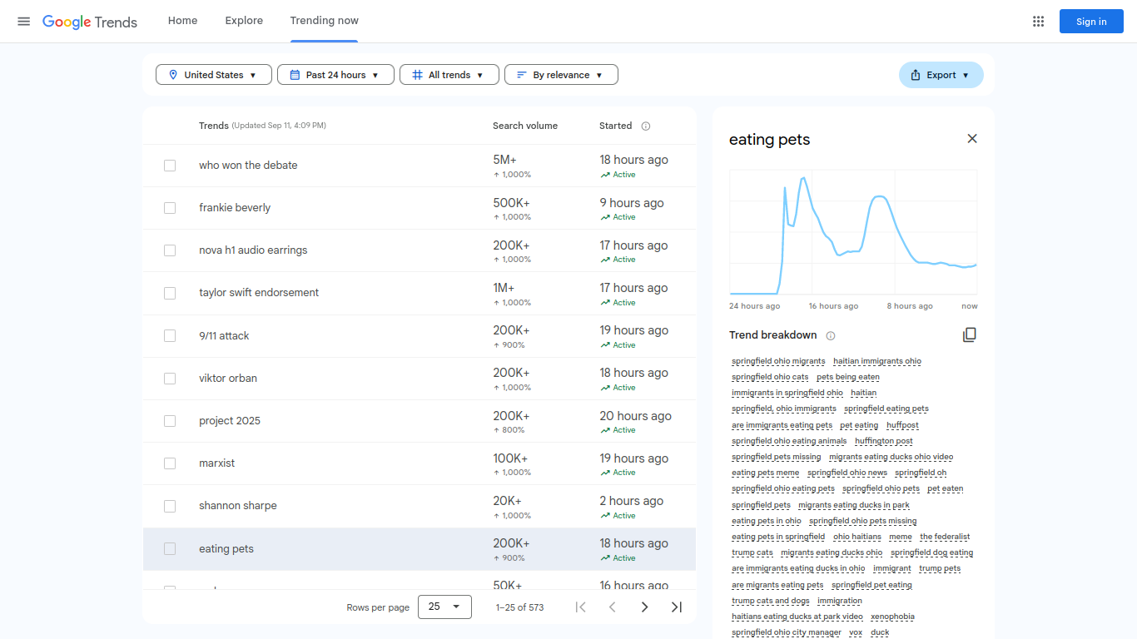Click the pets being eaten term

click(848, 377)
